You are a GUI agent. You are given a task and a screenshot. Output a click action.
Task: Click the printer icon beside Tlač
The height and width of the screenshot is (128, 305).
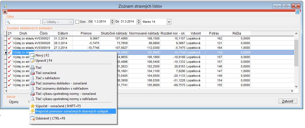point(33,67)
